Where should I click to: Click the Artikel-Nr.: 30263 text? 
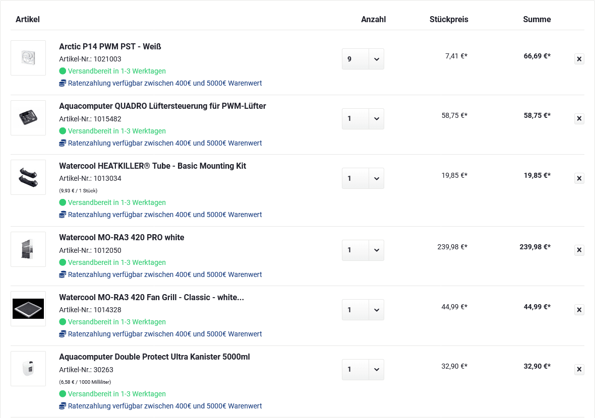(86, 370)
